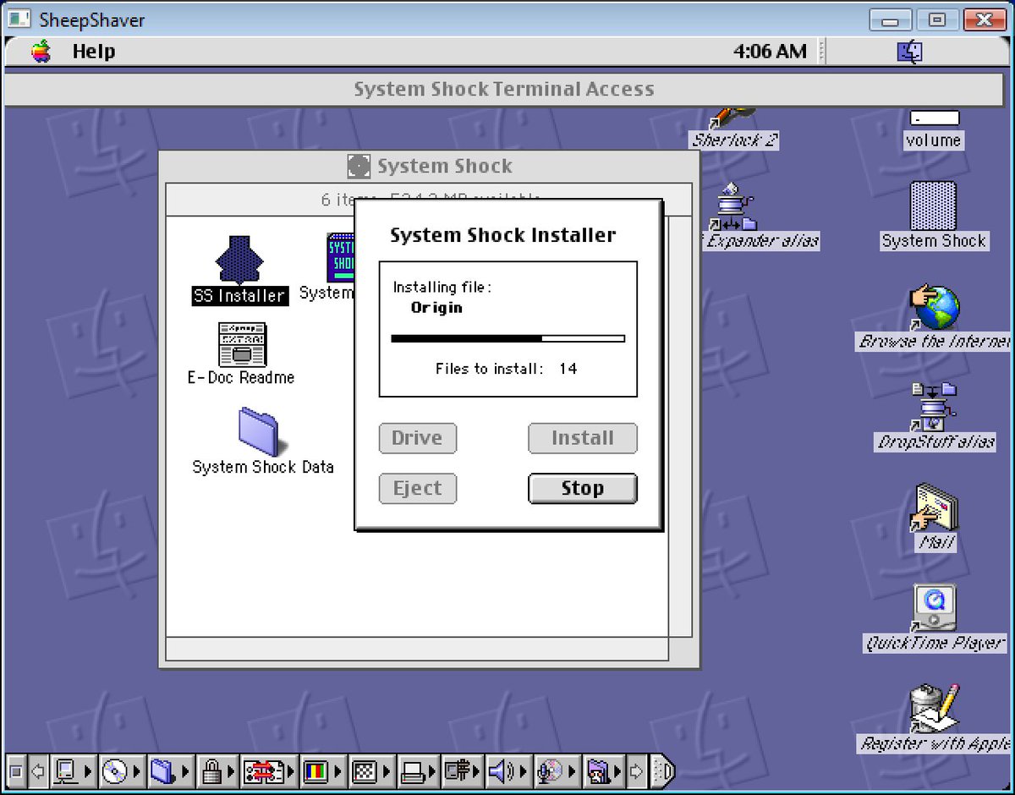
Task: Click the dimmed Eject button
Action: [417, 488]
